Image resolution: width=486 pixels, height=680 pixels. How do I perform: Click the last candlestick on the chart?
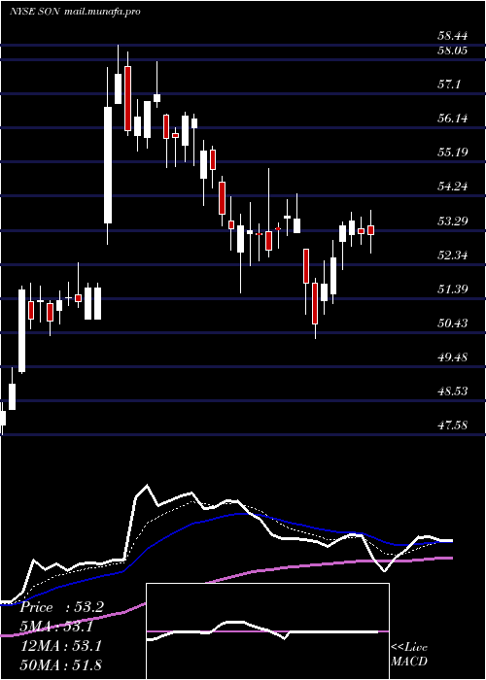tap(370, 231)
